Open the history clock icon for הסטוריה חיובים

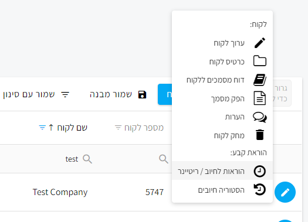point(260,189)
